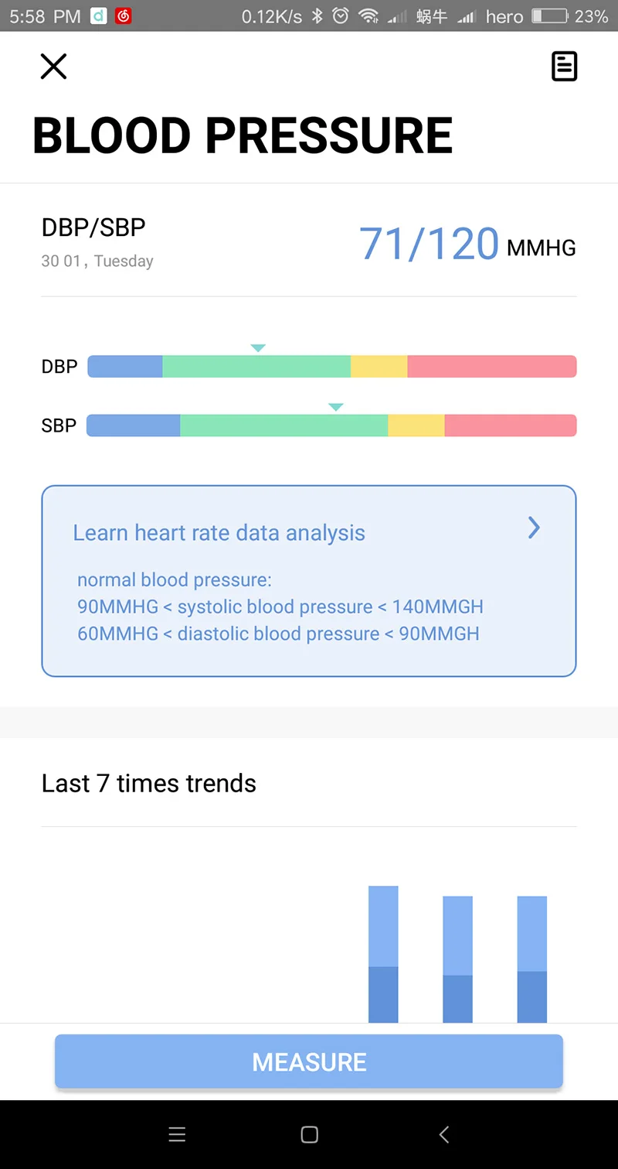This screenshot has width=618, height=1169.
Task: Tap the 71/120 MMHG reading
Action: click(x=467, y=244)
